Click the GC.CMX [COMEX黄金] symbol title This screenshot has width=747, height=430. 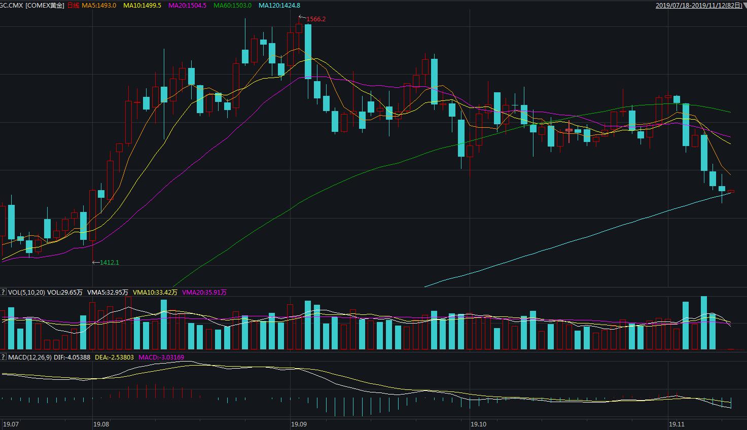click(x=32, y=5)
